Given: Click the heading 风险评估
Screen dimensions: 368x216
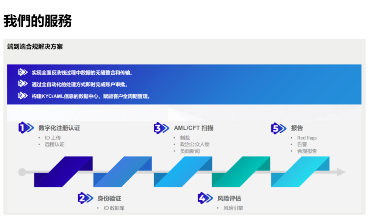Looking at the screenshot, I should click(229, 199).
